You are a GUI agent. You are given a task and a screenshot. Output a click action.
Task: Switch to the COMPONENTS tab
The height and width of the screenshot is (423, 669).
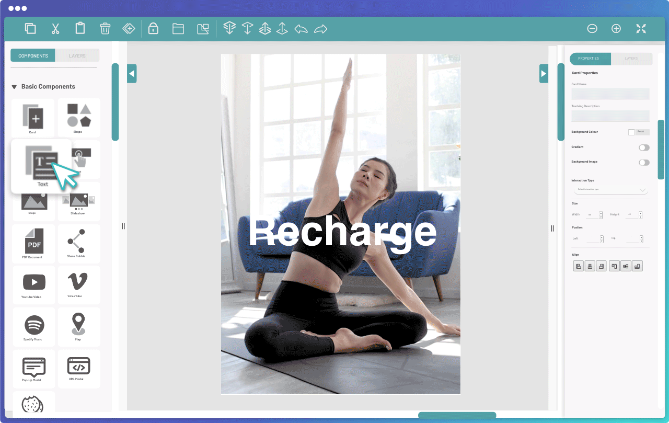point(33,55)
